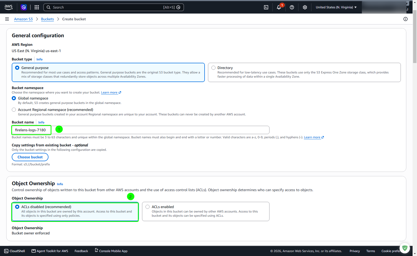Open Bucket name Info link
This screenshot has height=256, width=417.
pos(41,122)
